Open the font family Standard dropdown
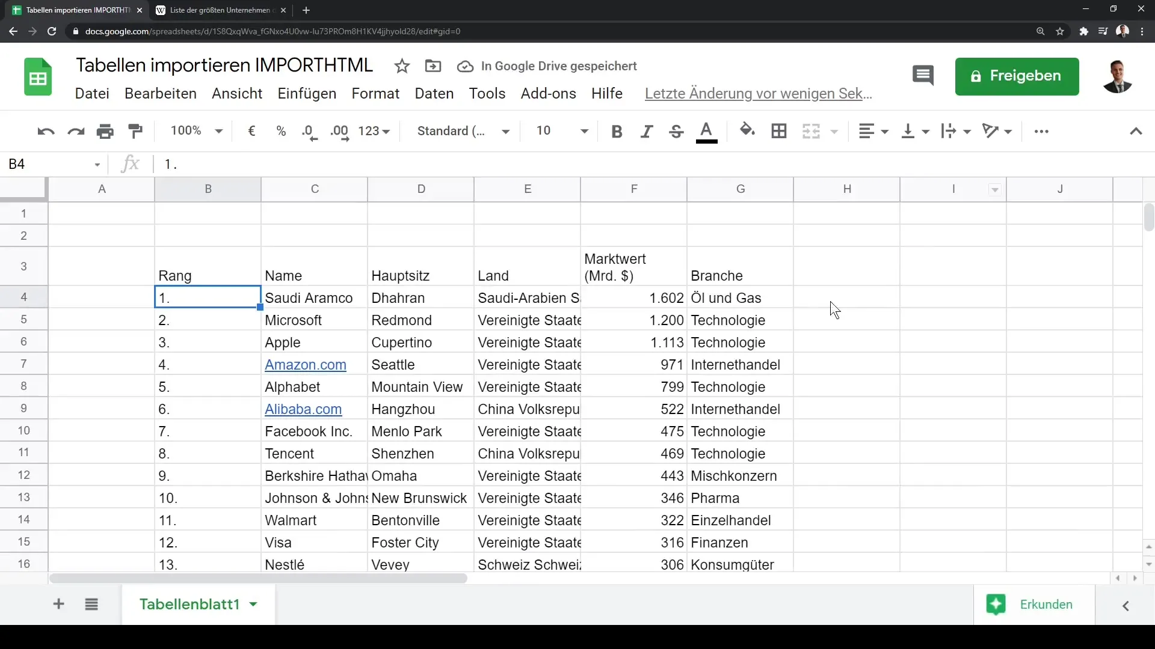Viewport: 1155px width, 649px height. (463, 131)
